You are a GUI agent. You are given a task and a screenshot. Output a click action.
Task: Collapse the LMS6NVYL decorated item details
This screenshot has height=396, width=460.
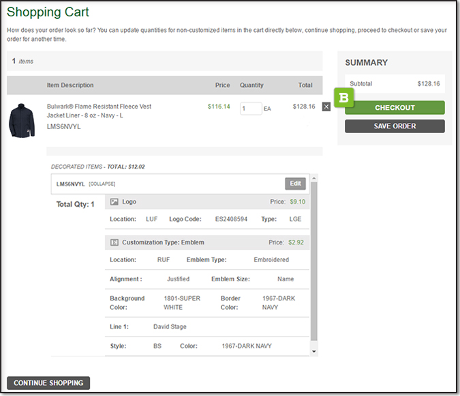(x=101, y=184)
